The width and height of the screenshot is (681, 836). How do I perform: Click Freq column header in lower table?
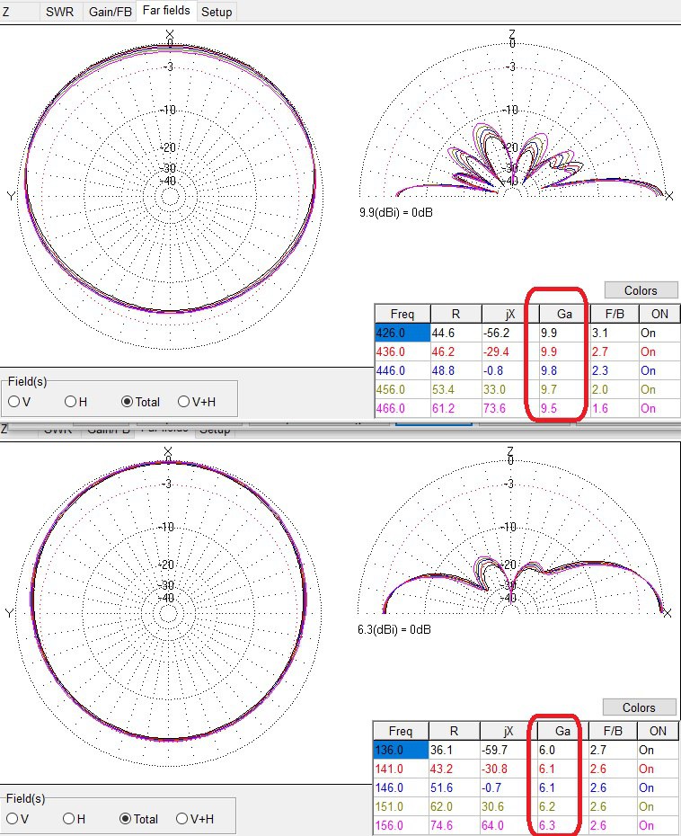(401, 731)
